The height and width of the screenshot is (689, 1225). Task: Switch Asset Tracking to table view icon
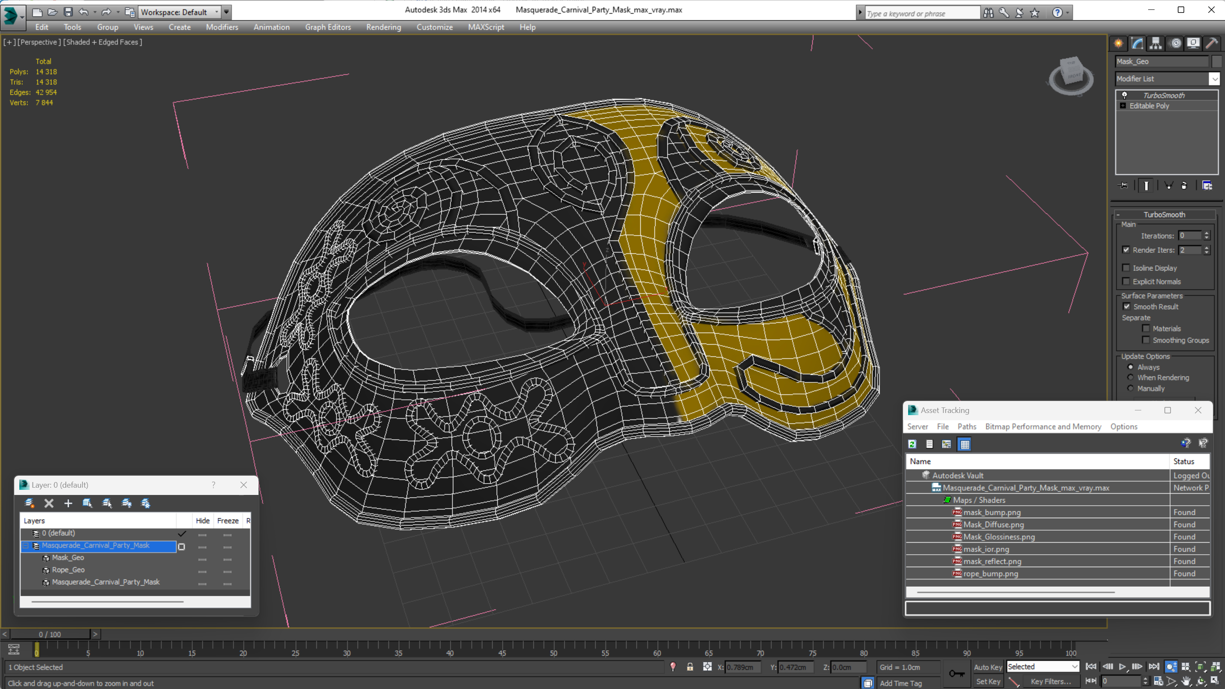[x=965, y=444]
